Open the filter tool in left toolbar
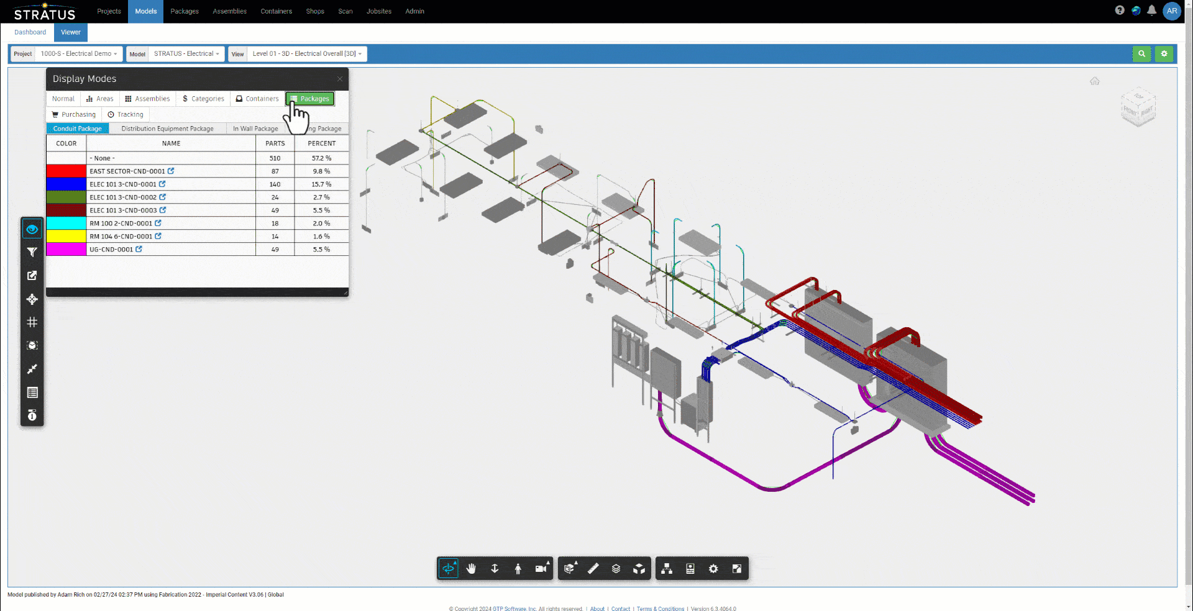 coord(32,252)
